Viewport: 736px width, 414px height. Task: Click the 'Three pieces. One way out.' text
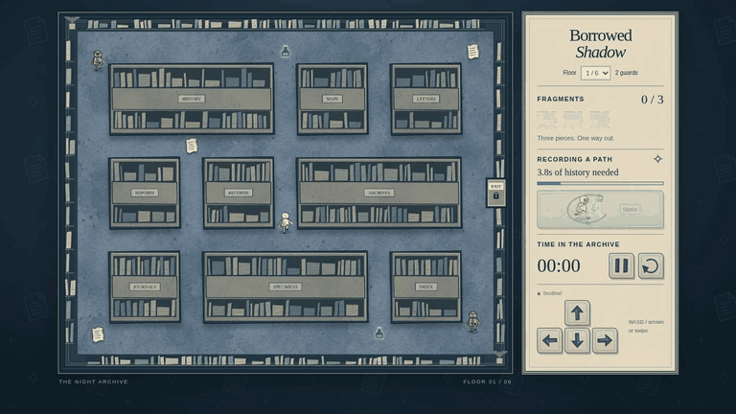(575, 138)
